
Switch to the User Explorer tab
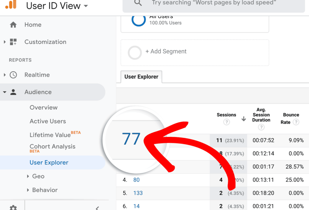click(141, 77)
